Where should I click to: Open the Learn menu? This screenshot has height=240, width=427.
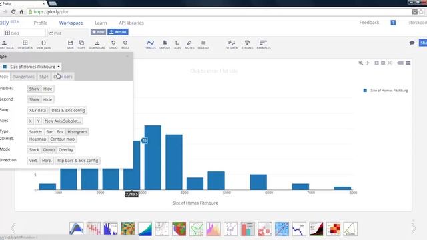[x=101, y=23]
